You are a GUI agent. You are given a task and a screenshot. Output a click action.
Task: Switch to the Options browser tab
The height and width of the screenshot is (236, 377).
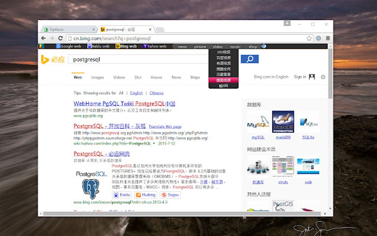pyautogui.click(x=69, y=29)
